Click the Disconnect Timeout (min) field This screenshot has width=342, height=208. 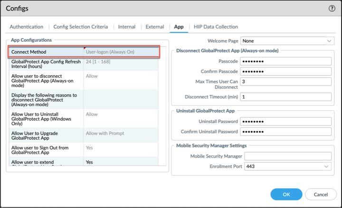(285, 97)
